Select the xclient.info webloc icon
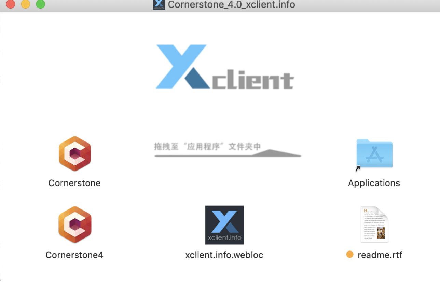Screen dimensions: 440x285 225,225
